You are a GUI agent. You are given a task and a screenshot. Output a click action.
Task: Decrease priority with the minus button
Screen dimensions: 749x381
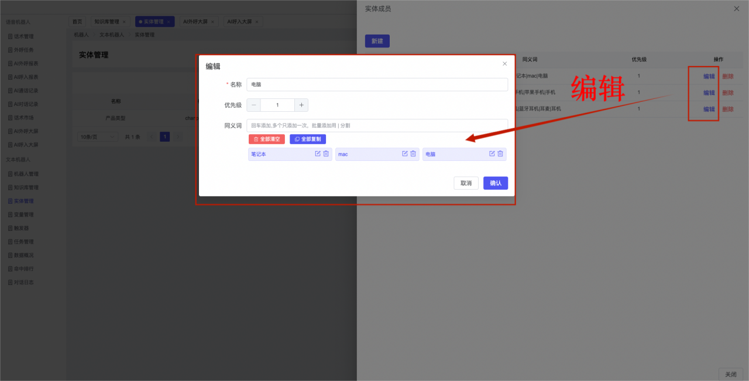[x=254, y=105]
